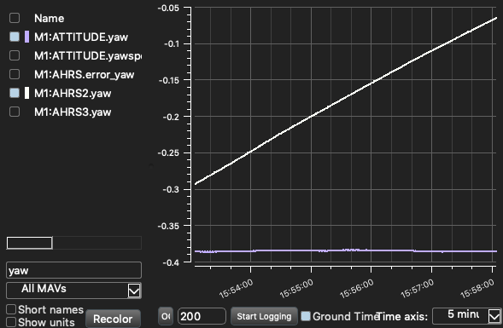Enable Show units checkbox

pyautogui.click(x=11, y=322)
